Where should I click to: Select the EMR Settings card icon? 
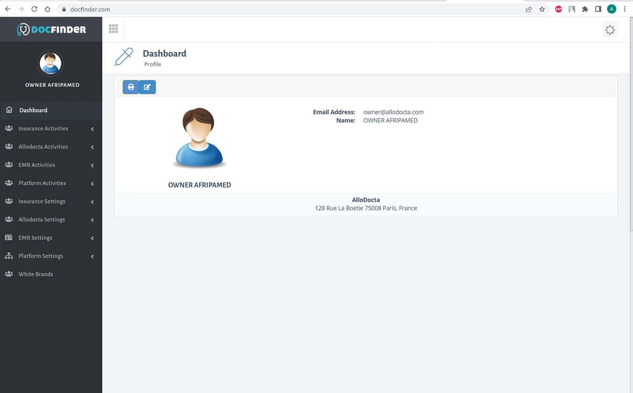pyautogui.click(x=9, y=238)
